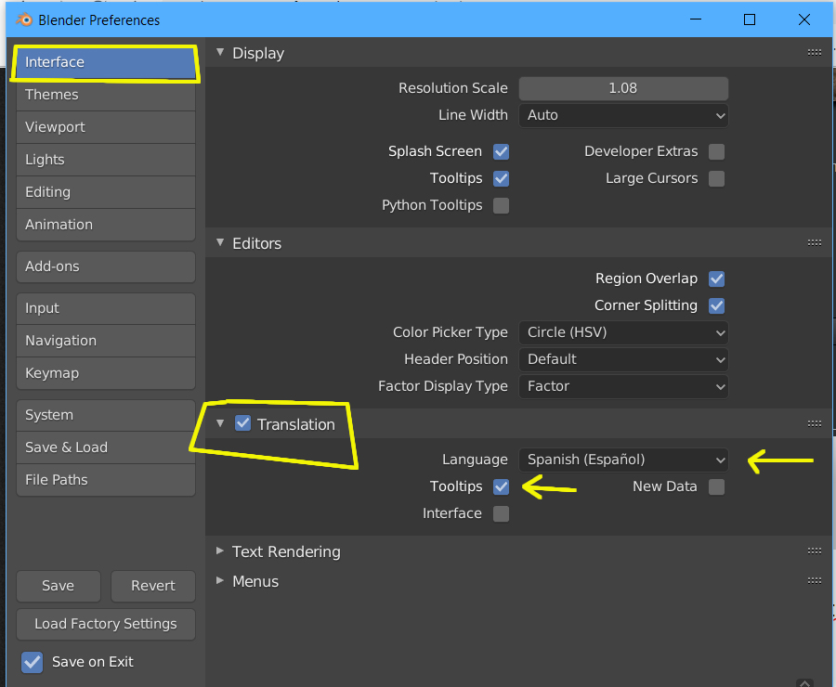Click the Display panel drag grip icon
The height and width of the screenshot is (687, 836).
(x=814, y=53)
